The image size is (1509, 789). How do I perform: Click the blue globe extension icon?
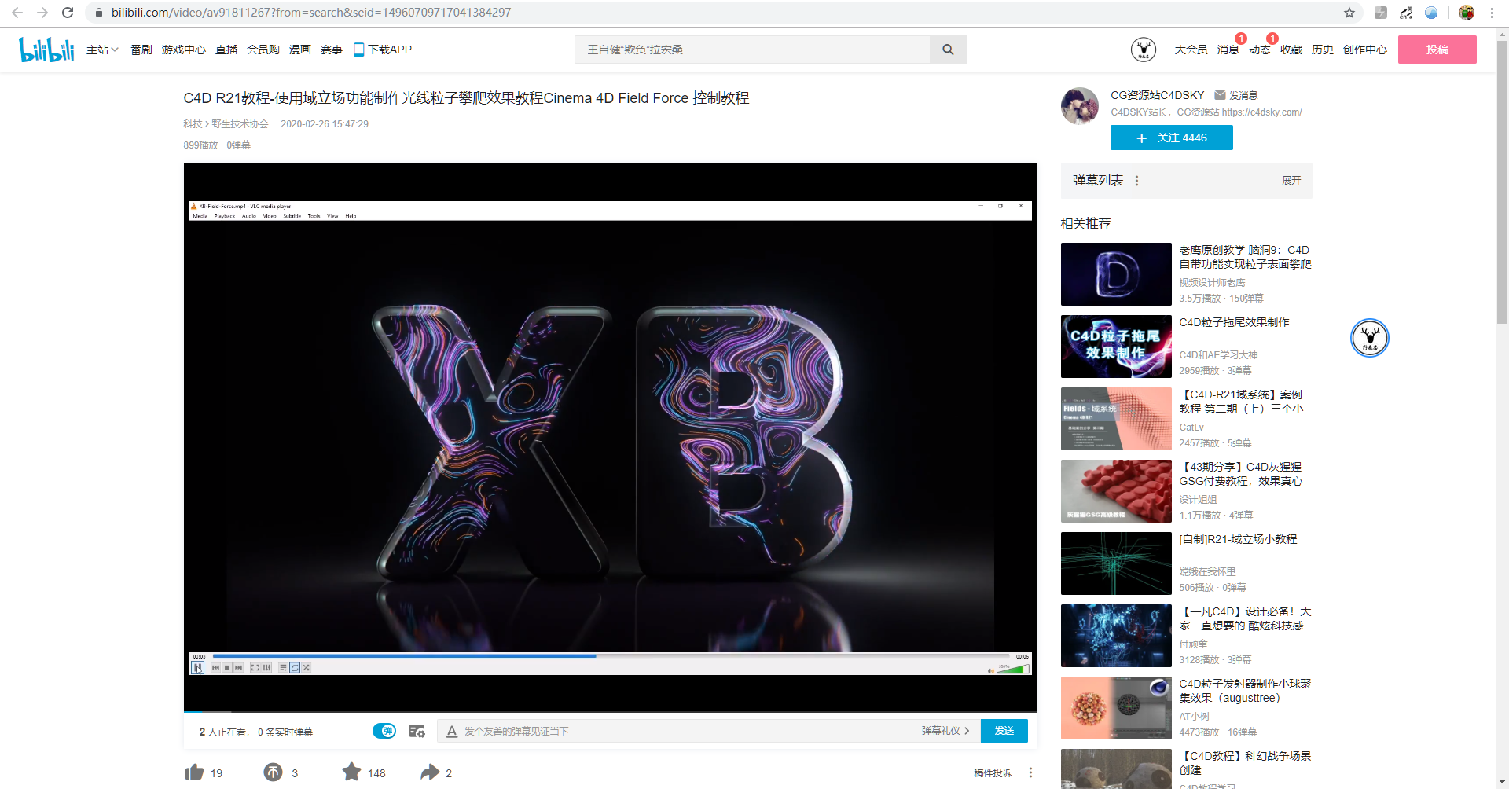[1431, 13]
